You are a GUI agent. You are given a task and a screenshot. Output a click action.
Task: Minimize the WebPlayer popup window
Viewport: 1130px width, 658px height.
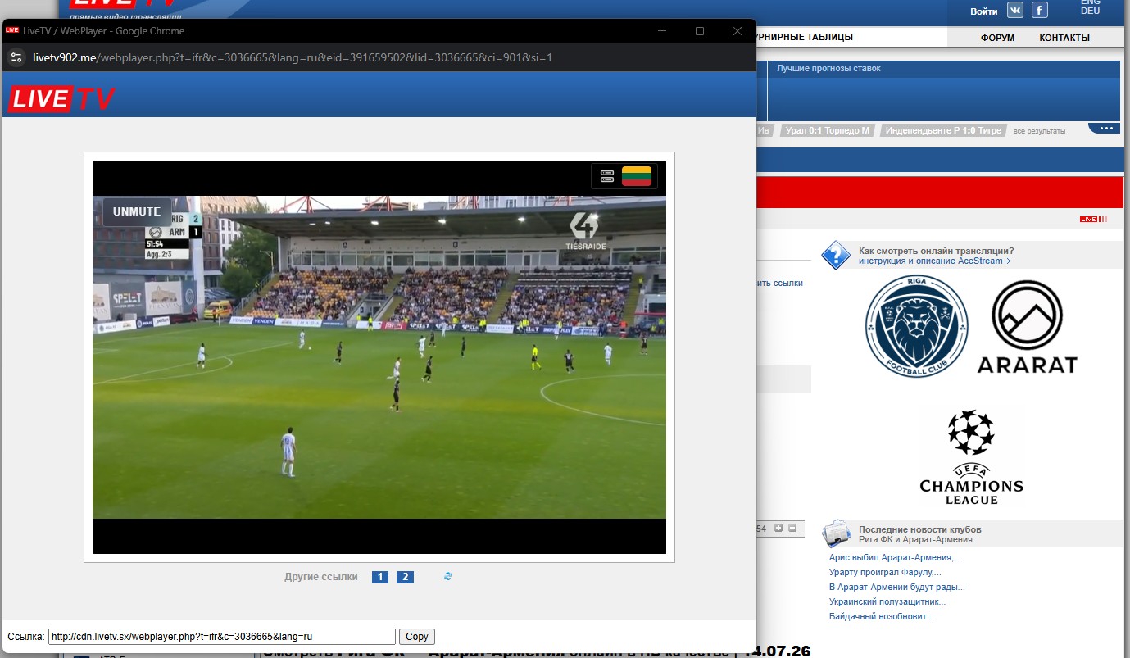[x=662, y=31]
